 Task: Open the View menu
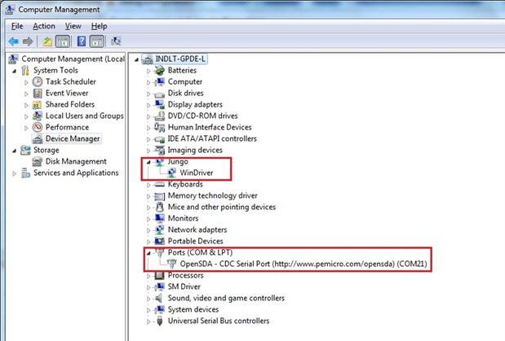73,26
